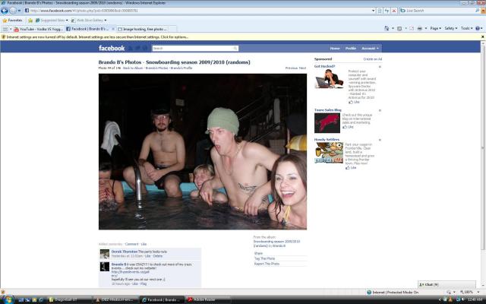The width and height of the screenshot is (486, 304).
Task: Expand the Print options arrow
Action: (426, 28)
